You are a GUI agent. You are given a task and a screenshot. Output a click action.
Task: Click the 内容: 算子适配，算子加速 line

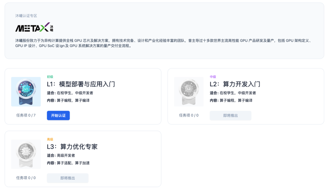coord(68,163)
